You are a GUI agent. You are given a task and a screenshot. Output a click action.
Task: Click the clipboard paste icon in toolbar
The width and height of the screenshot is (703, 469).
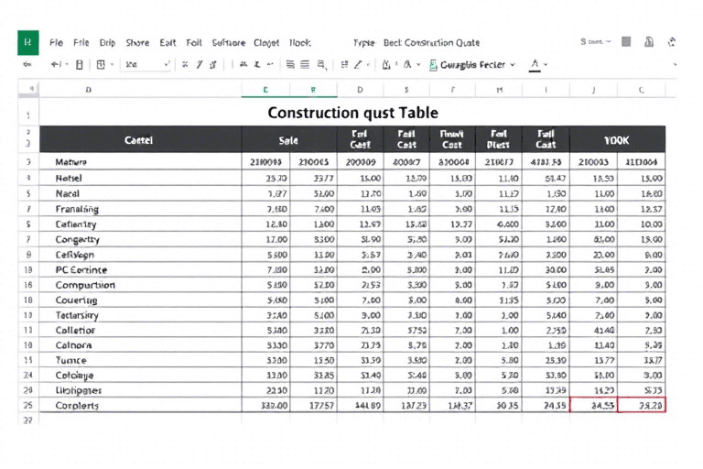(80, 65)
